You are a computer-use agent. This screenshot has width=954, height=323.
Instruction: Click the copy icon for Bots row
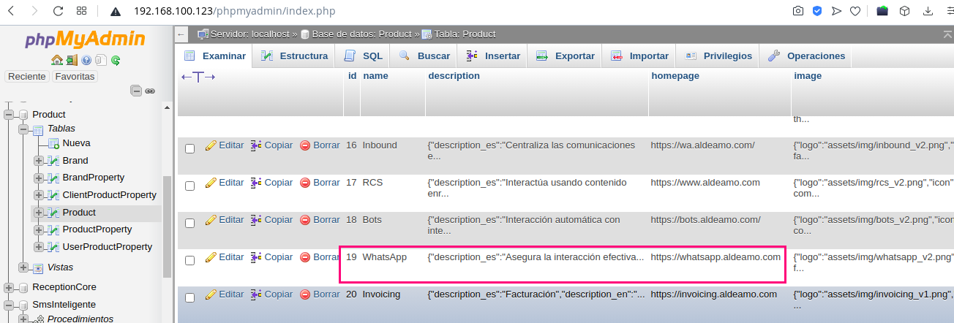pyautogui.click(x=256, y=220)
